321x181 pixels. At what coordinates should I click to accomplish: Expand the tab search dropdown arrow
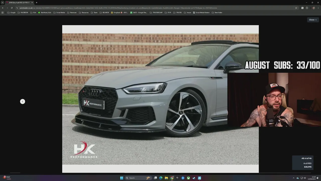coord(3,3)
